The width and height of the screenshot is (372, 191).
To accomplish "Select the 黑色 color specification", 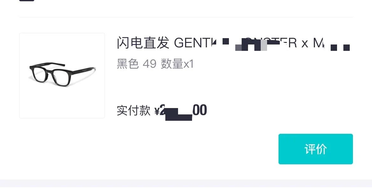I will [x=127, y=64].
